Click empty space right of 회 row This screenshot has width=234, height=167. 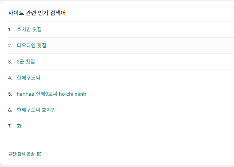tap(128, 126)
